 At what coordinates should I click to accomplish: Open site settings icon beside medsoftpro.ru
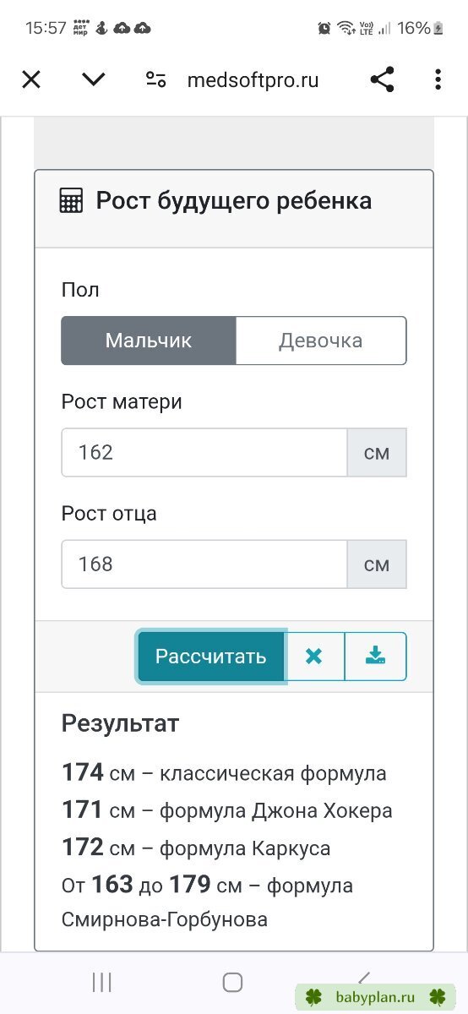(155, 79)
